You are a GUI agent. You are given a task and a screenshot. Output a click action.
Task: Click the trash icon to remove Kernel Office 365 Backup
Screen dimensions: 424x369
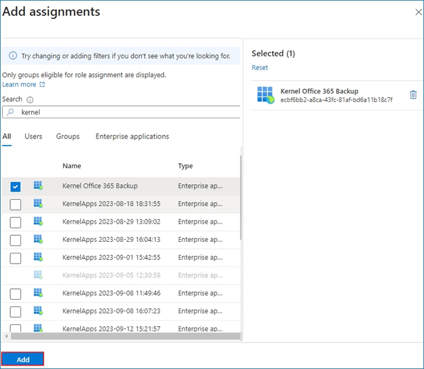point(413,95)
